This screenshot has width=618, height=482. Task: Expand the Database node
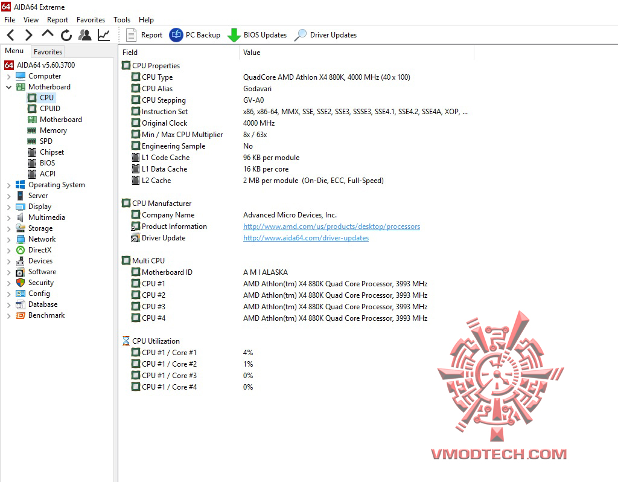pos(8,304)
